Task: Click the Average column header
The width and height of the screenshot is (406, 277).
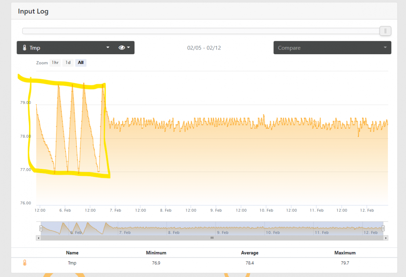Action: (x=250, y=253)
